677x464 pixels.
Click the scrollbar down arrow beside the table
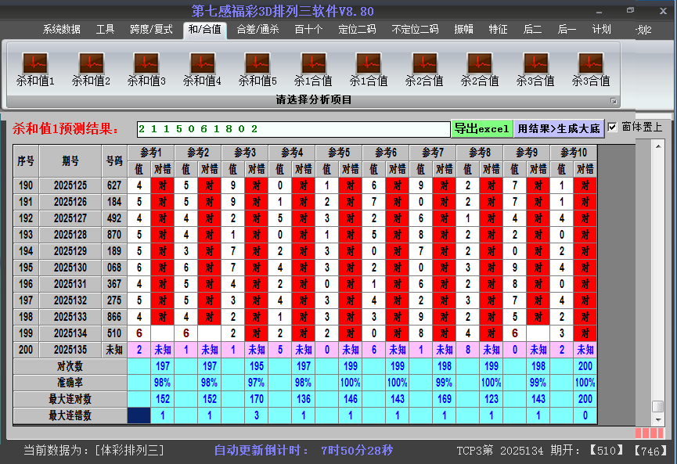(x=658, y=419)
